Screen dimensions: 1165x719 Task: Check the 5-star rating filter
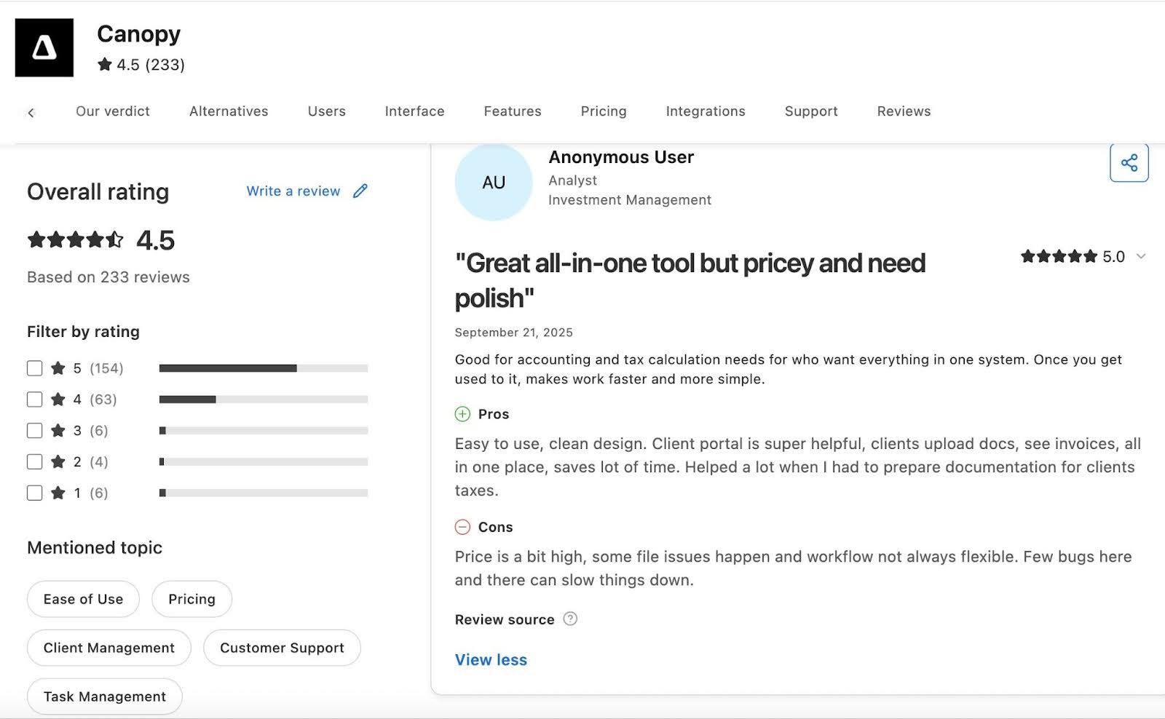[x=34, y=368]
